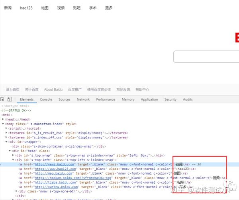Click the About Baidu footer link
Viewport: 239px width, 200px height.
point(53,89)
